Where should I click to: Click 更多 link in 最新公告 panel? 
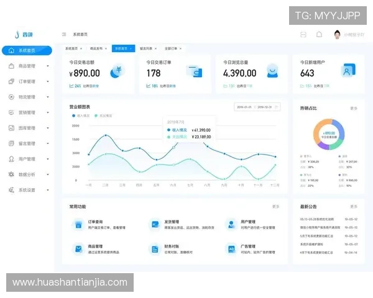(354, 207)
